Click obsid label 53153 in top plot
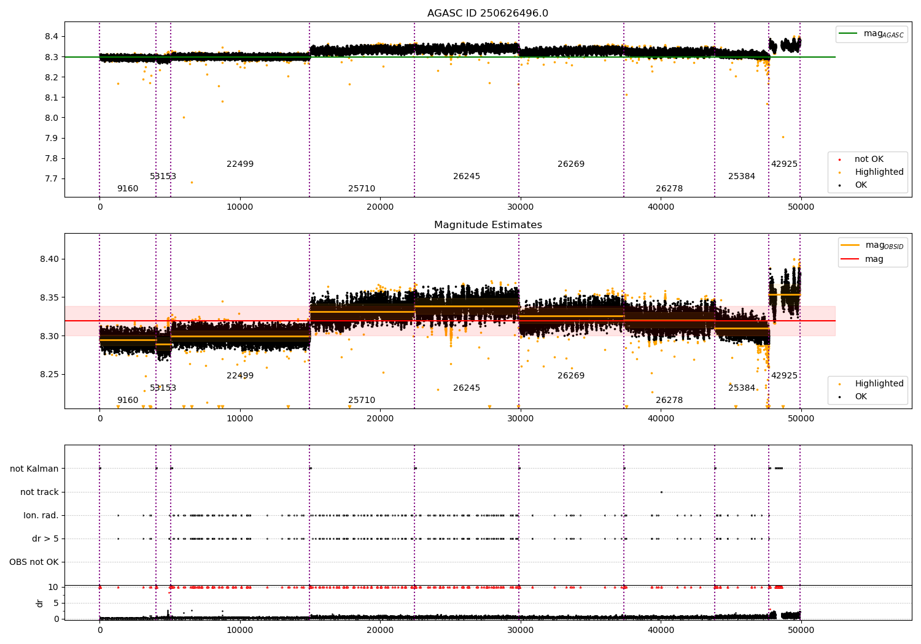This screenshot has height=644, width=921. tap(163, 177)
